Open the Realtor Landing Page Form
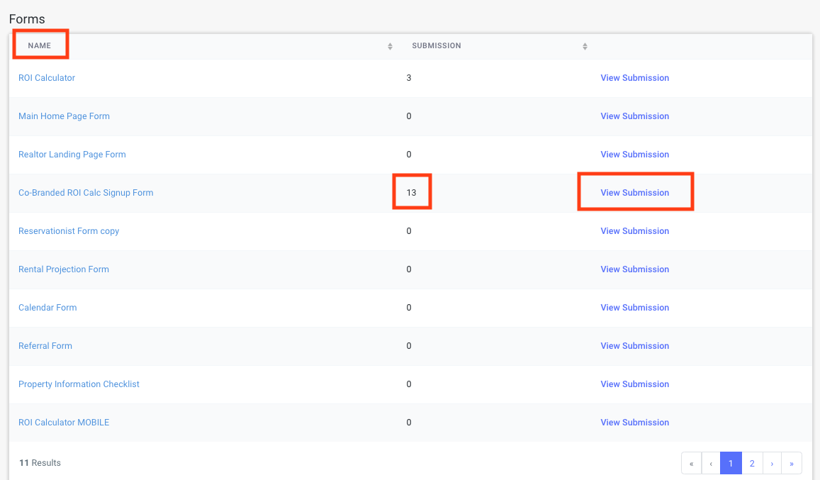Image resolution: width=820 pixels, height=480 pixels. [72, 155]
